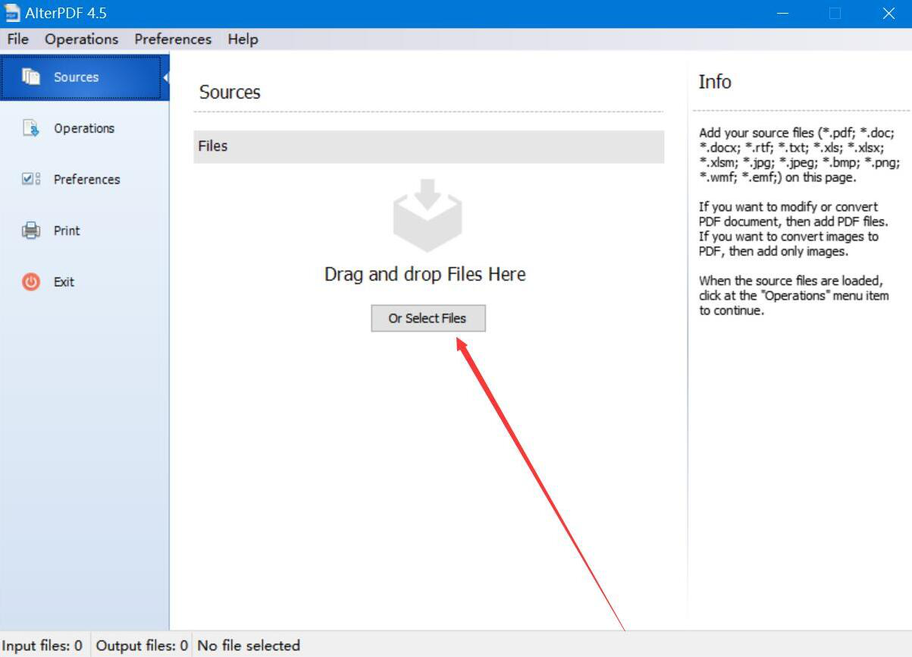
Task: Click the Sources page heading
Action: coord(230,93)
